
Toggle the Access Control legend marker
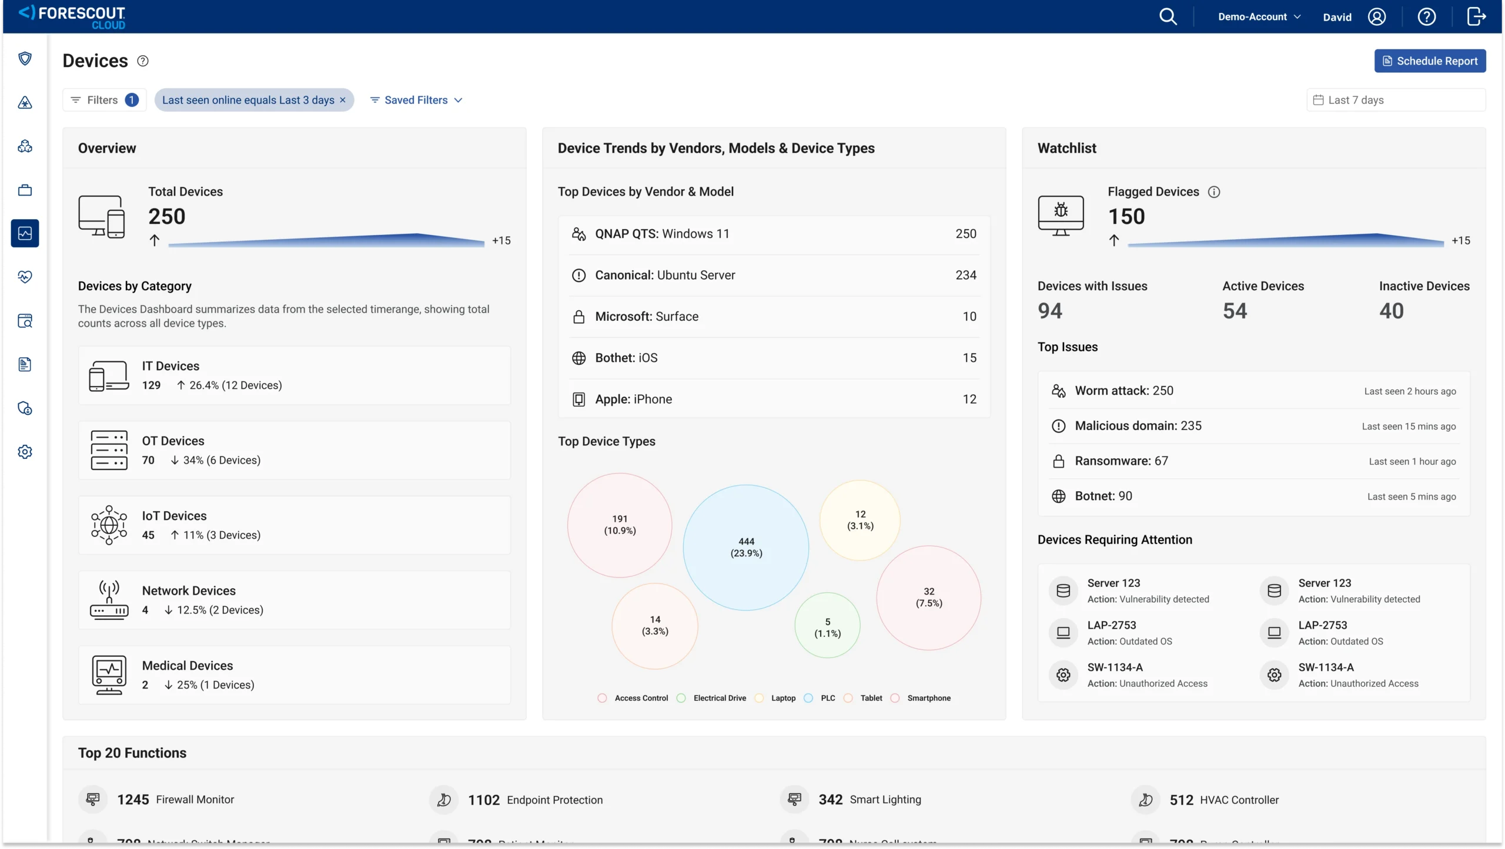pyautogui.click(x=602, y=698)
